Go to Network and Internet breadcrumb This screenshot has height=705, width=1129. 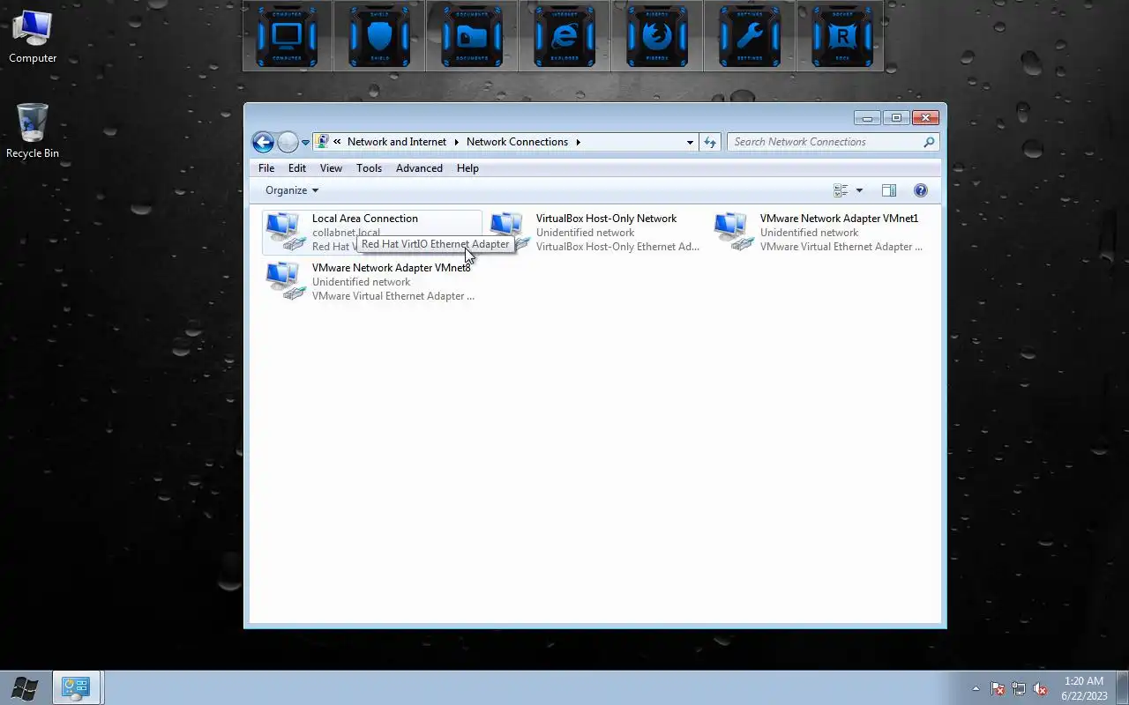[397, 142]
